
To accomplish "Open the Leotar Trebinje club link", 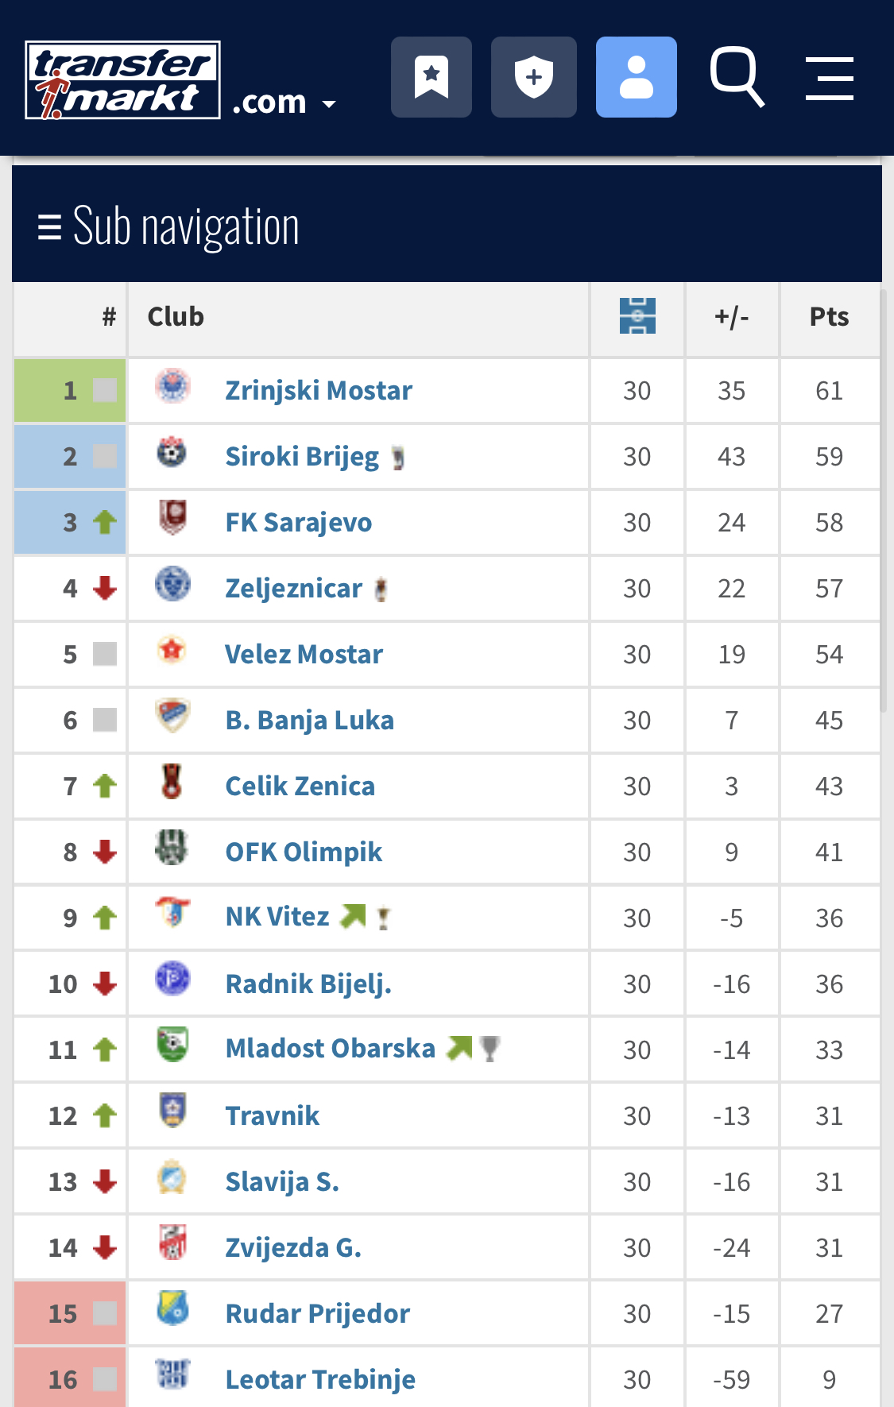I will pos(320,1380).
